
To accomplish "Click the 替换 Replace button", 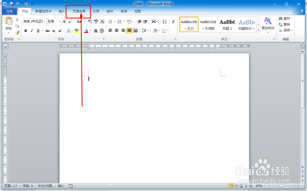I will pos(285,24).
